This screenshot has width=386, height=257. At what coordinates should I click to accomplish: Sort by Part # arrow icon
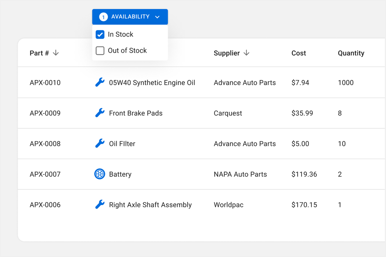[x=56, y=53]
